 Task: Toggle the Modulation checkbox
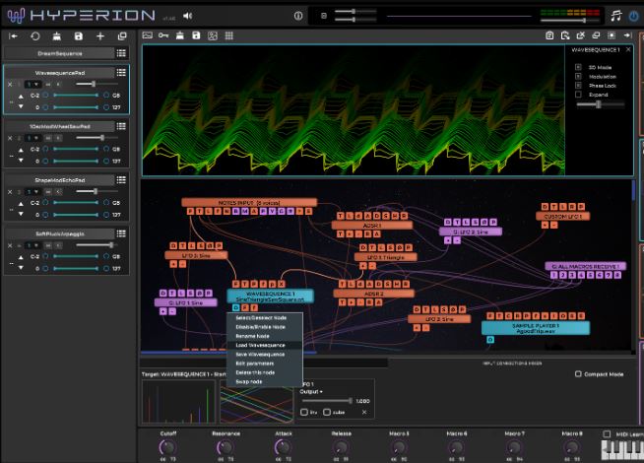(578, 77)
